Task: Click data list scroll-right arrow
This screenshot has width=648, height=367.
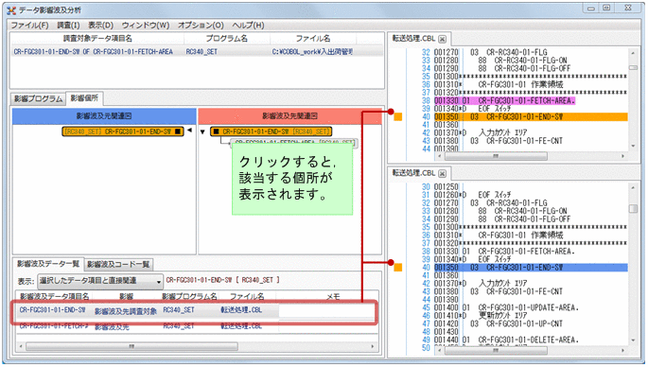Action: tap(373, 346)
